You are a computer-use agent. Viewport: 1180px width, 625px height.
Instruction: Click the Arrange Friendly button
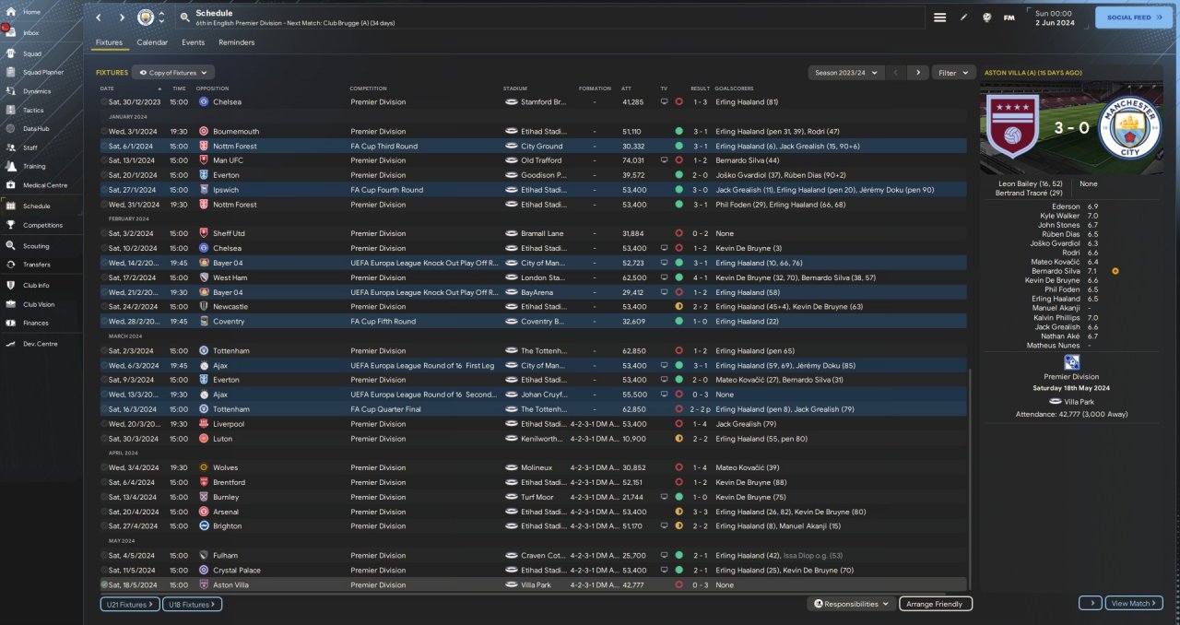[x=936, y=604]
